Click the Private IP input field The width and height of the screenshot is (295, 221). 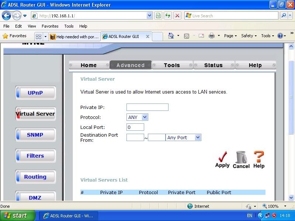click(x=147, y=107)
